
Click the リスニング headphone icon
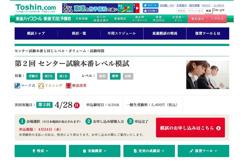click(x=41, y=86)
